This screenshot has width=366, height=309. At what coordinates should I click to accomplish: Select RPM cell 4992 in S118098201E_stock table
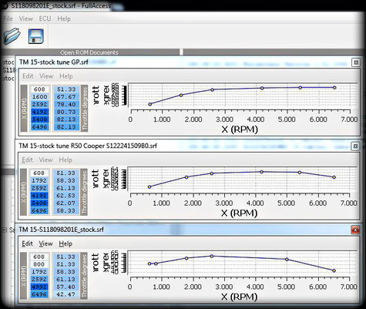(x=39, y=287)
